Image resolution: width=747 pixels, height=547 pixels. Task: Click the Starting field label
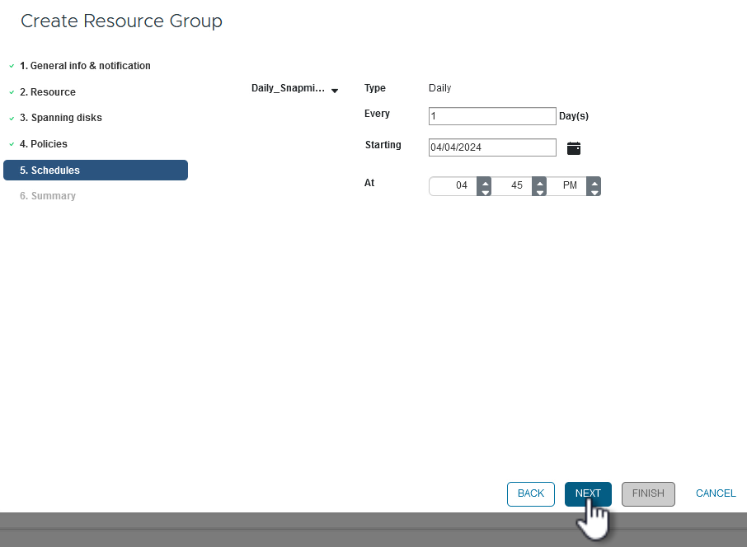point(383,145)
